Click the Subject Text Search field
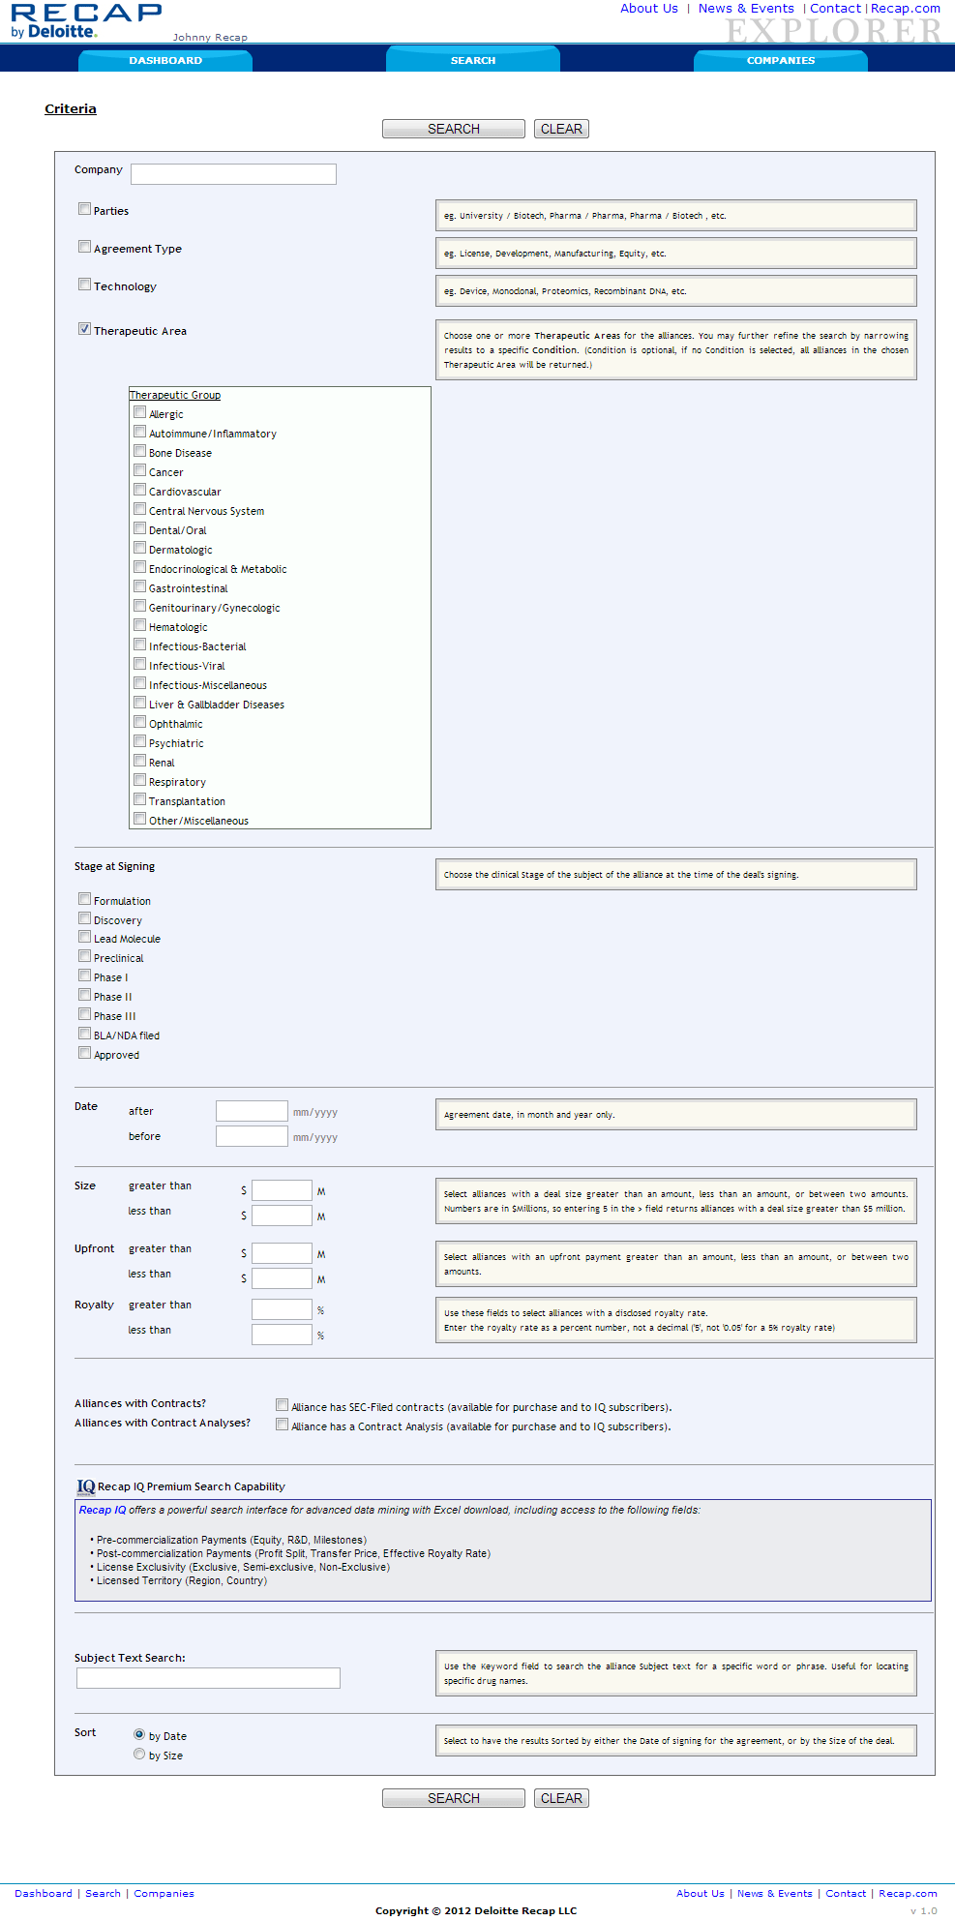Viewport: 955px width, 1921px height. [208, 1678]
